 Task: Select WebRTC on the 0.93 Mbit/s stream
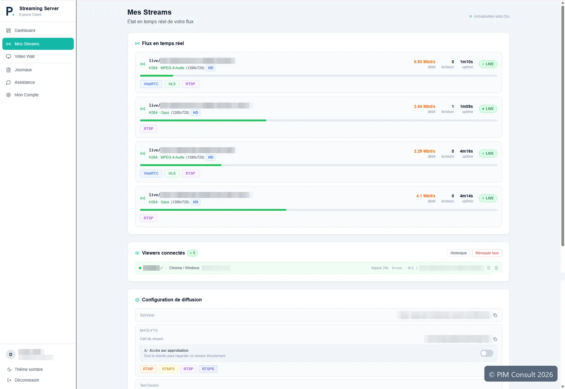pos(151,84)
